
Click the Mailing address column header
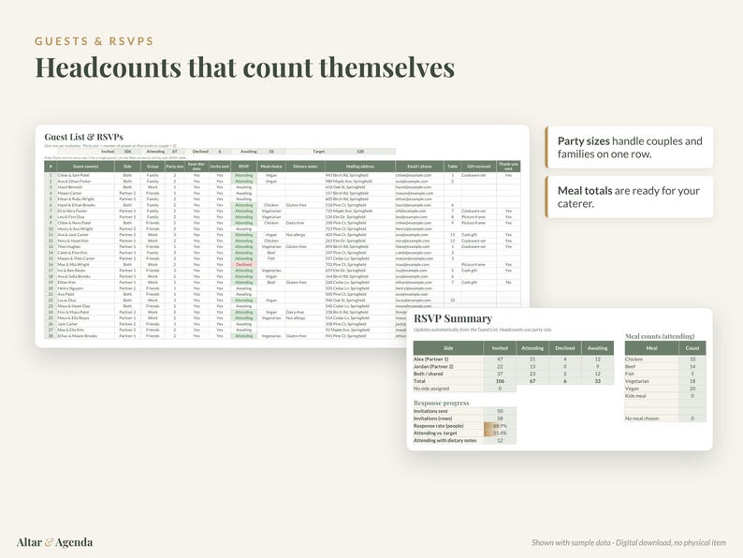click(360, 167)
